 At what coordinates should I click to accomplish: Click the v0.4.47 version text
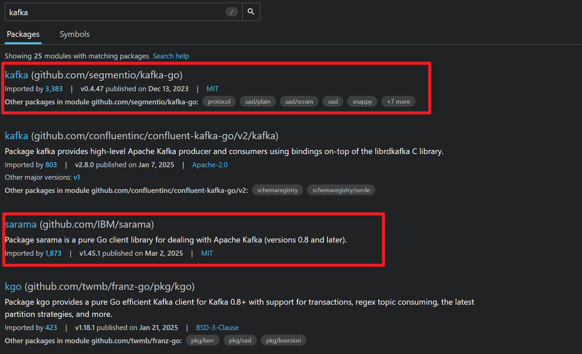(x=92, y=89)
